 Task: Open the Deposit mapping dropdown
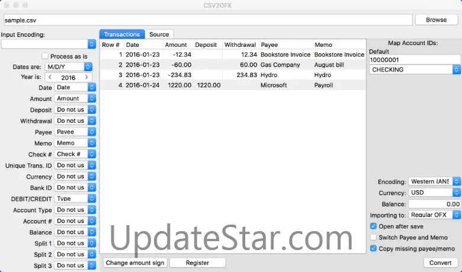coord(75,110)
